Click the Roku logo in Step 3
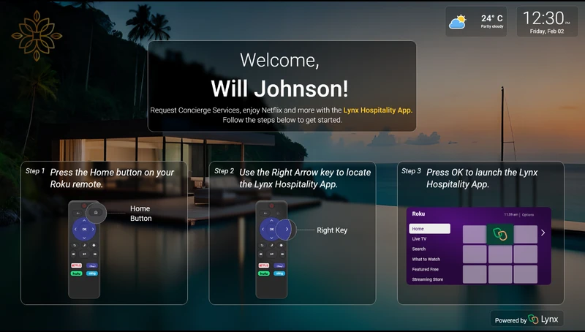Viewport: 585px width, 332px height. 418,214
